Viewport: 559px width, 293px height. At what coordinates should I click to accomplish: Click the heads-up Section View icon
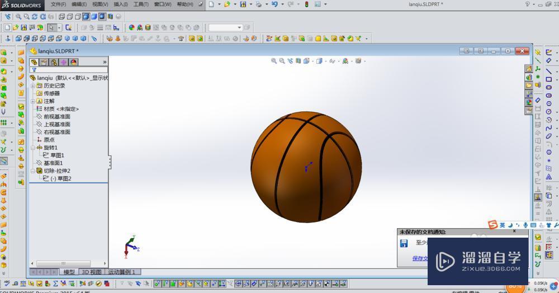point(298,61)
